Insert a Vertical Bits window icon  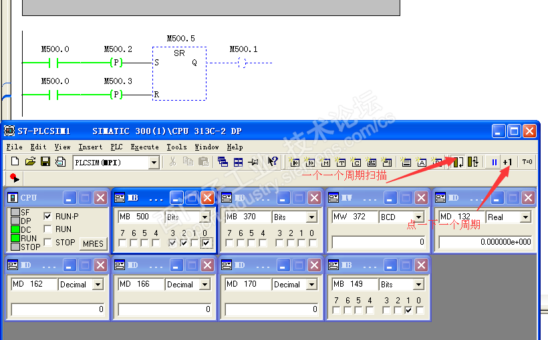pos(386,162)
